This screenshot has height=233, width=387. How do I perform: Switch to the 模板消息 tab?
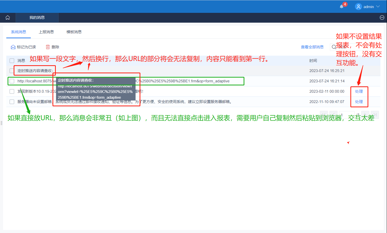coord(74,32)
